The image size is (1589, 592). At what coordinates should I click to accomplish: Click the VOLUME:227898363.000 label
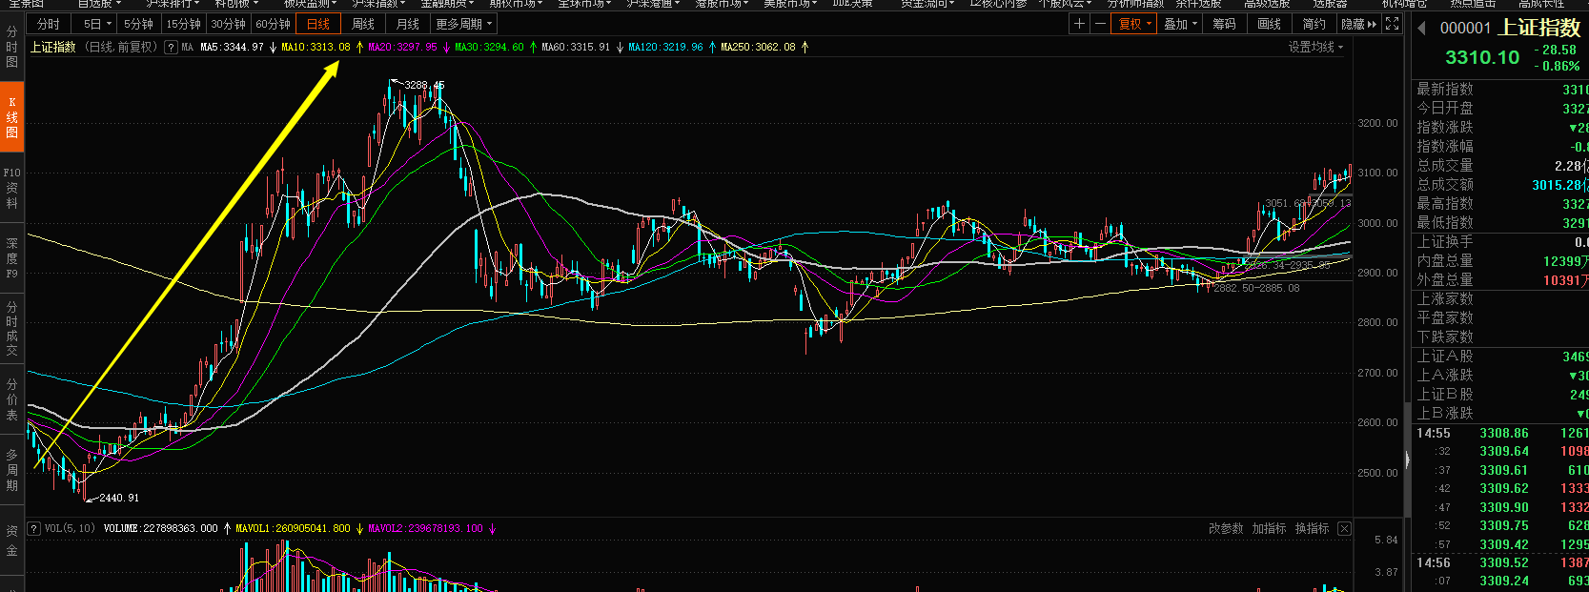(160, 528)
